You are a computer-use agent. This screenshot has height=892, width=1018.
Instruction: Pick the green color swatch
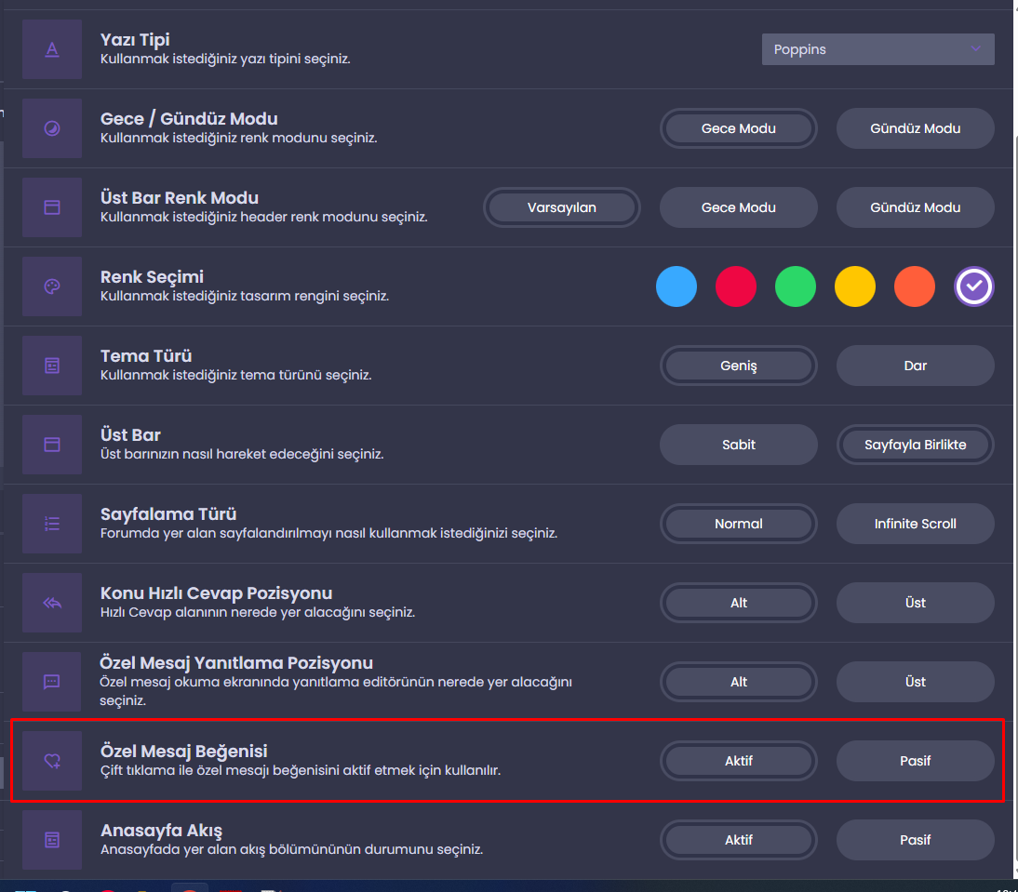tap(796, 286)
